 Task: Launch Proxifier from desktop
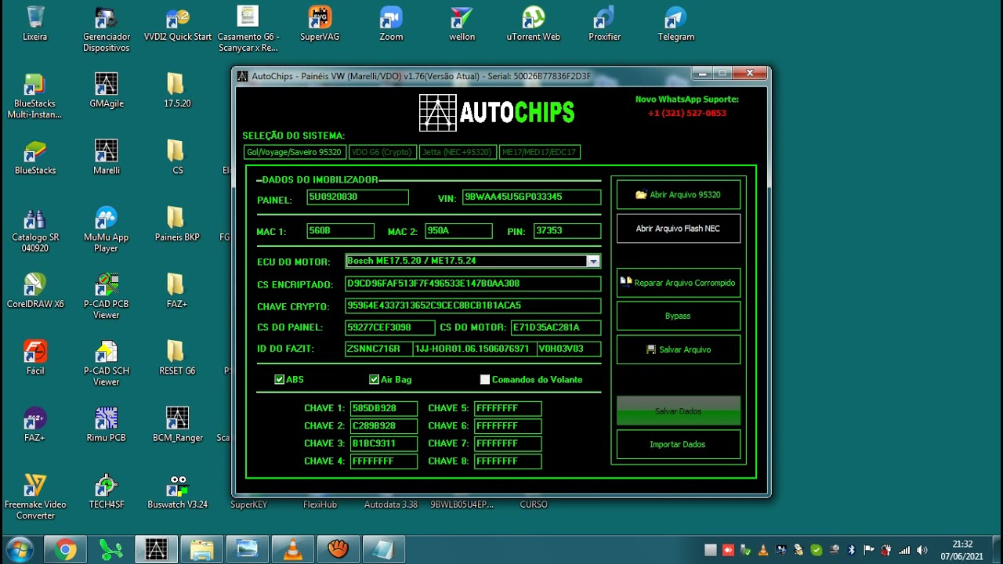(605, 23)
